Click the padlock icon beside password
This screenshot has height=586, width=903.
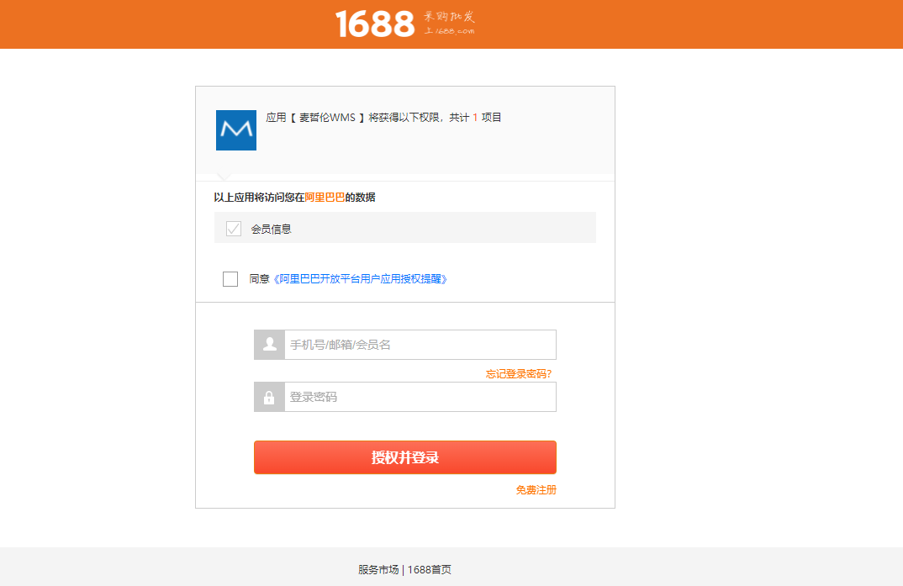point(270,397)
